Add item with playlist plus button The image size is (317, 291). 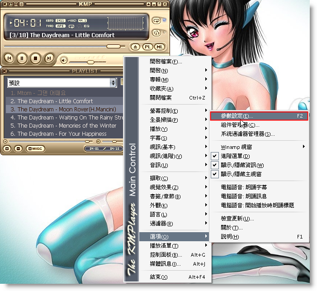coord(7,149)
